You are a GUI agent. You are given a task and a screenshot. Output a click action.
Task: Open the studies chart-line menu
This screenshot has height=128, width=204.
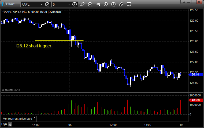click(x=90, y=4)
